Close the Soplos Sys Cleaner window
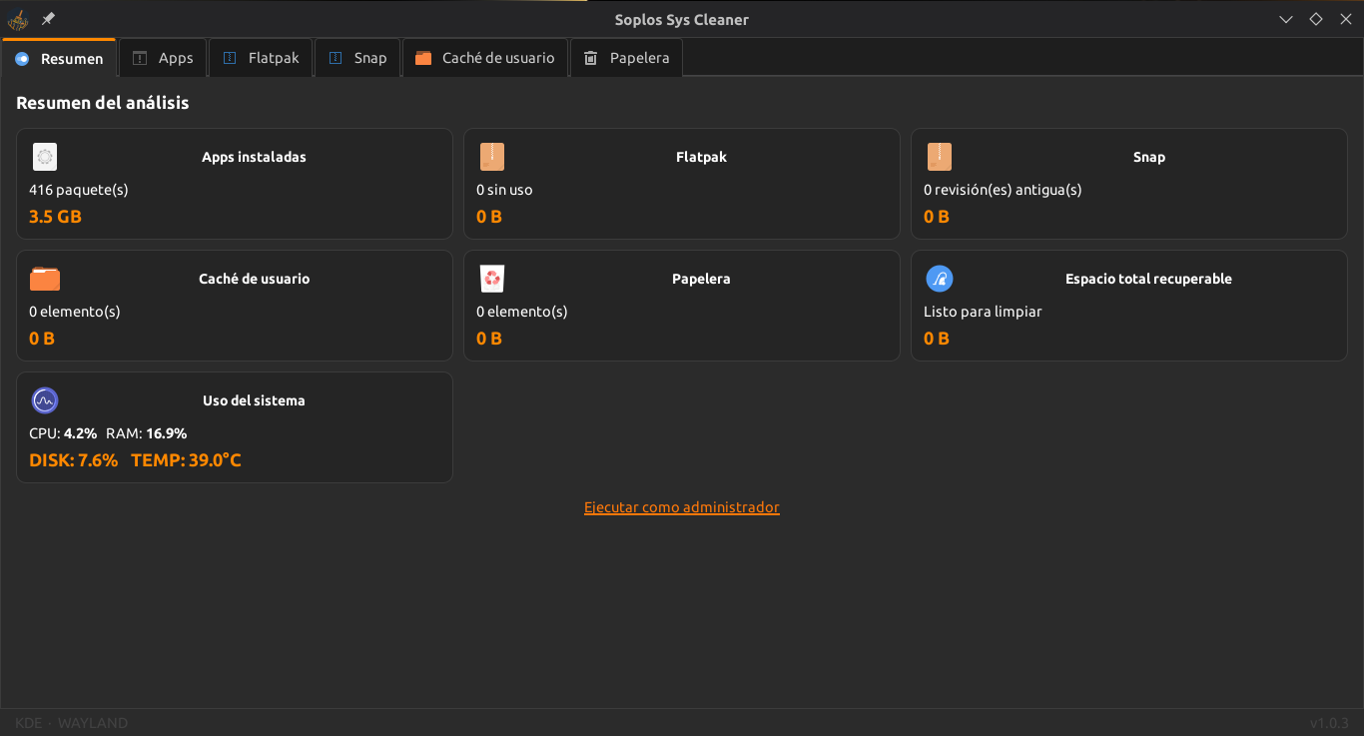 1346,19
